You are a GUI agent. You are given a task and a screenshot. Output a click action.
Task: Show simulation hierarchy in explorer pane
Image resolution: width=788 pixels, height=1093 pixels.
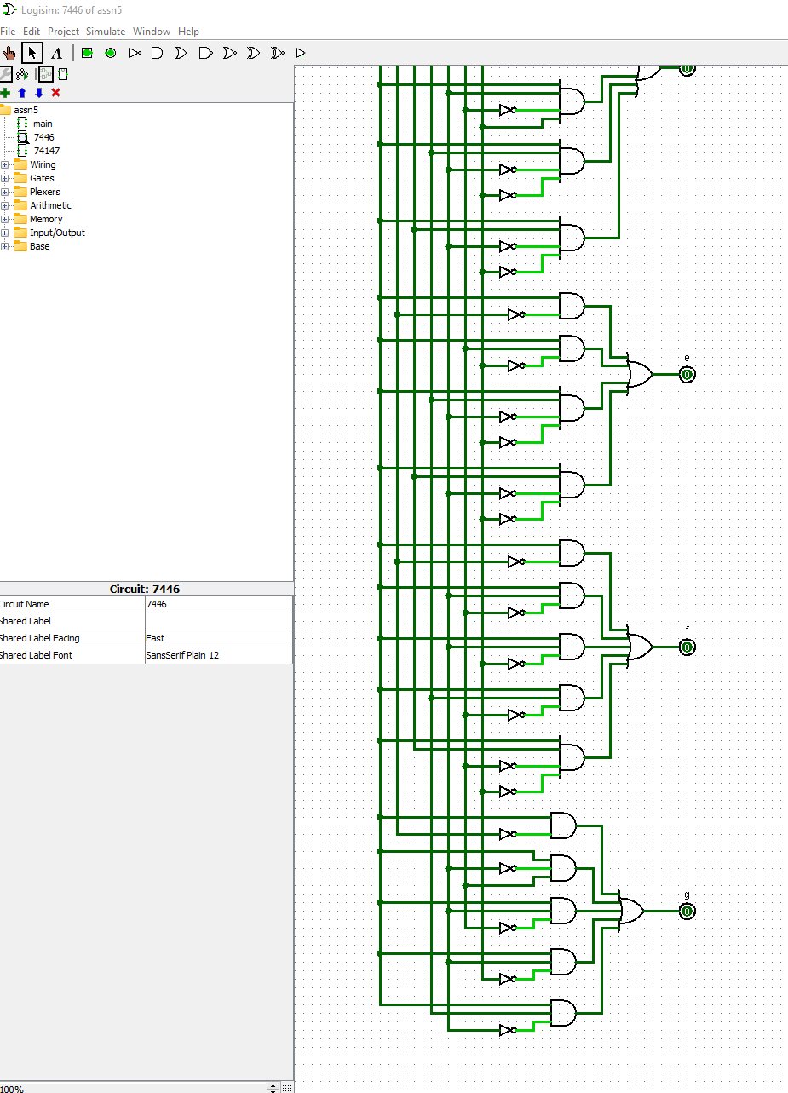tap(23, 74)
